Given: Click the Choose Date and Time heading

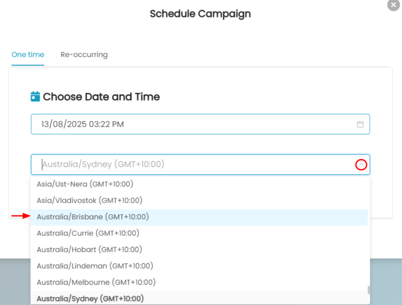Looking at the screenshot, I should (101, 97).
